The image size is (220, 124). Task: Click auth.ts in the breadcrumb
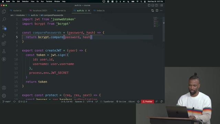pos(34,15)
